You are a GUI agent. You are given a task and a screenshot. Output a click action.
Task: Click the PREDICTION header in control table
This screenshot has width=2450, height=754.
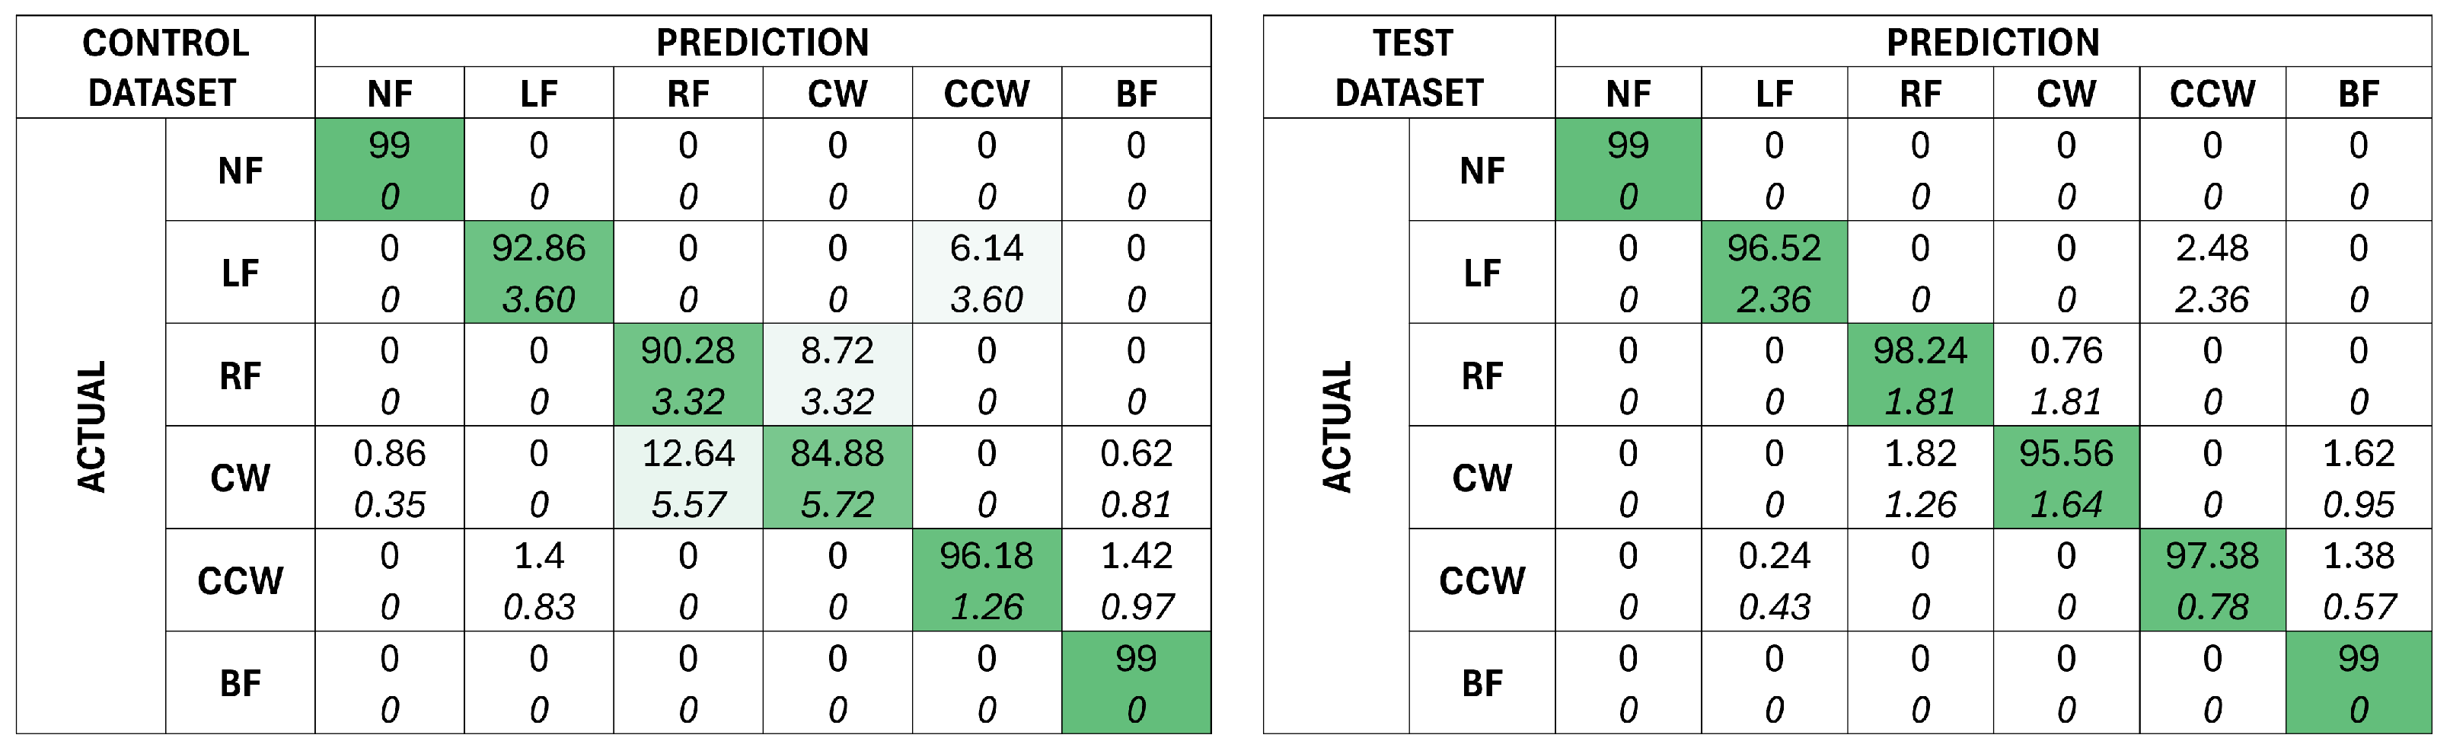762,42
